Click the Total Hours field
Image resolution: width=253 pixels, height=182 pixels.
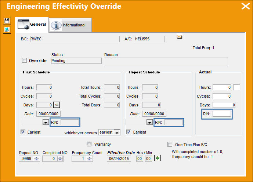tap(112, 87)
